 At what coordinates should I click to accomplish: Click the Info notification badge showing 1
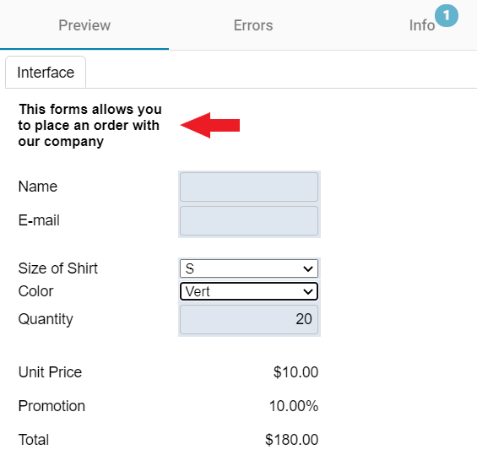click(447, 15)
